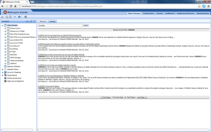Image resolution: width=211 pixels, height=132 pixels.
Task: Open the Review module tab
Action: tap(160, 13)
